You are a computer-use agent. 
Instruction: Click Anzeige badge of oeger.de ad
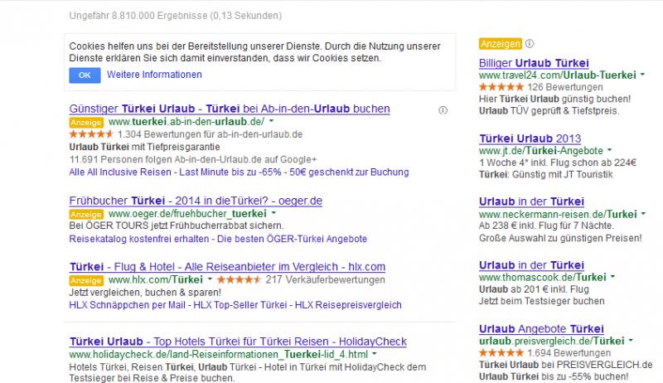point(86,215)
